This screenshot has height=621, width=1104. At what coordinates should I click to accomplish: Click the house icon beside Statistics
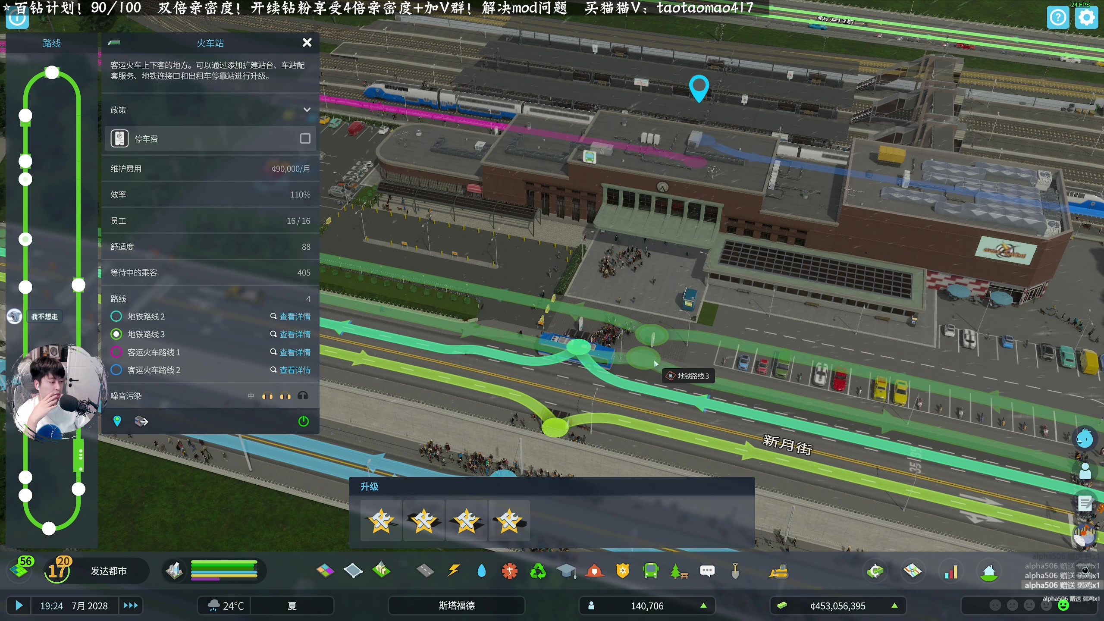(x=989, y=571)
